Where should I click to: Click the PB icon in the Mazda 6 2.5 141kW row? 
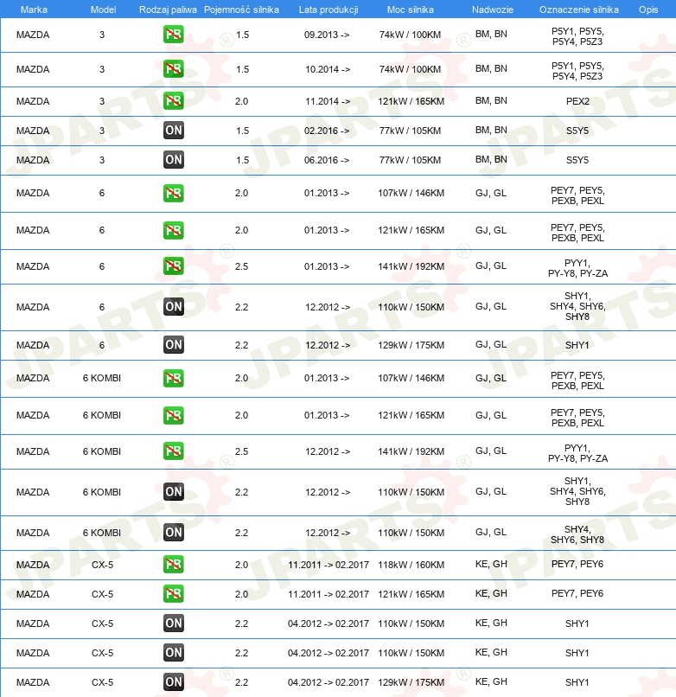pyautogui.click(x=174, y=265)
